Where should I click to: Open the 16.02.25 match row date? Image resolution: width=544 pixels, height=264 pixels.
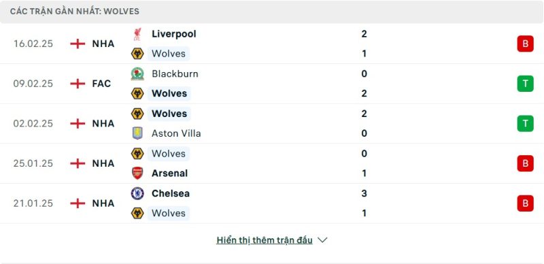(x=33, y=44)
